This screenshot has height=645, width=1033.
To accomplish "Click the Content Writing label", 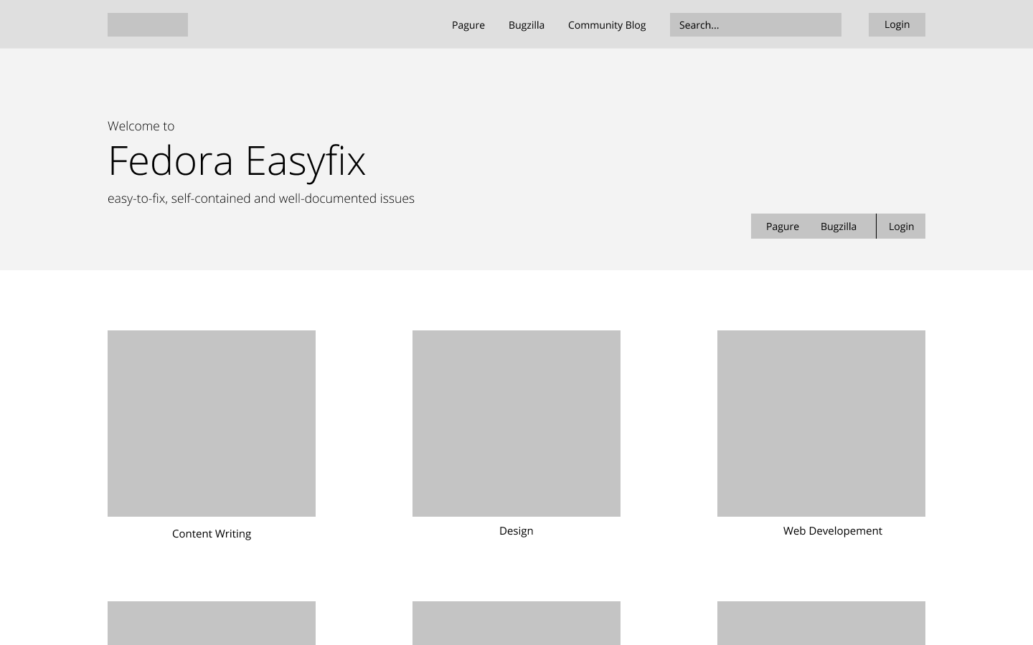I will pos(212,534).
